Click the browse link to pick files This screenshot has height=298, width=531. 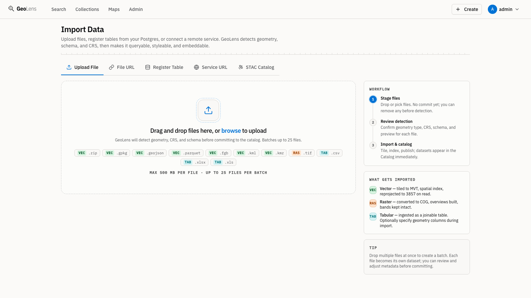coord(231,131)
